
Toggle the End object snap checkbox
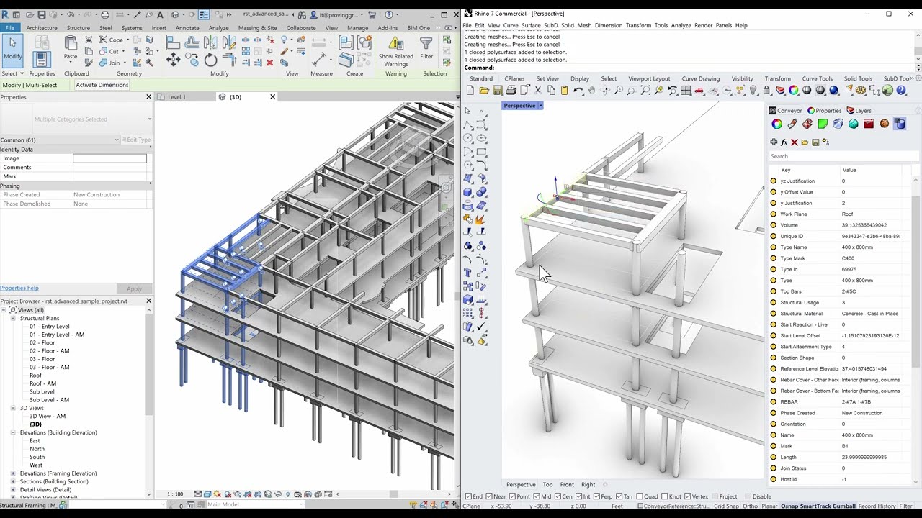pos(468,496)
